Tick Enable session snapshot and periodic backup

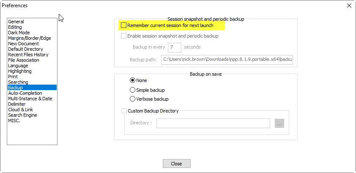[x=123, y=36]
